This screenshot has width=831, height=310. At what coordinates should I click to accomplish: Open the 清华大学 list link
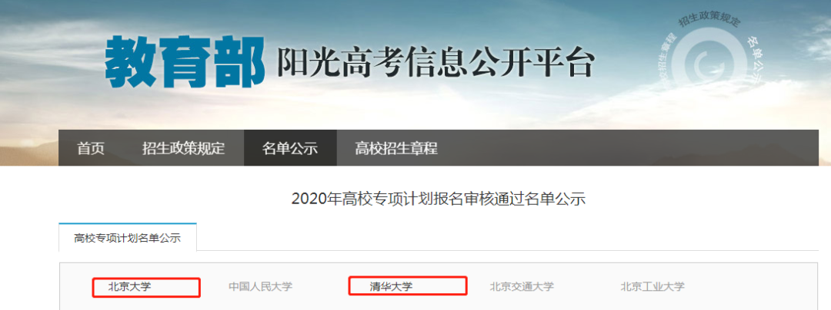click(x=391, y=287)
